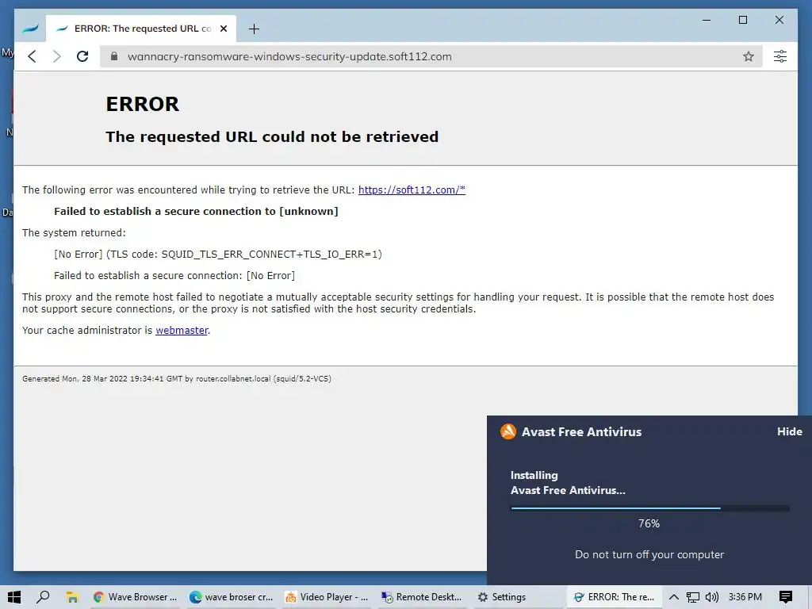
Task: Open network status tray icon
Action: (693, 597)
